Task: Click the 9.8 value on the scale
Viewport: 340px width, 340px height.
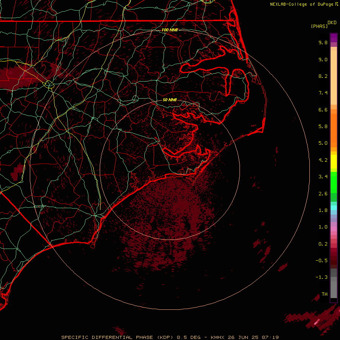Action: [323, 42]
